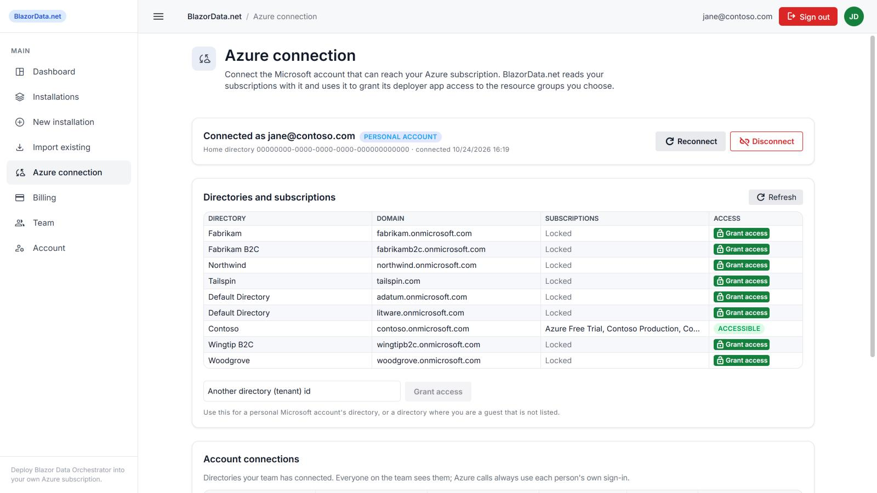Click the Azure connection page header icon
The width and height of the screenshot is (877, 493).
(x=204, y=59)
